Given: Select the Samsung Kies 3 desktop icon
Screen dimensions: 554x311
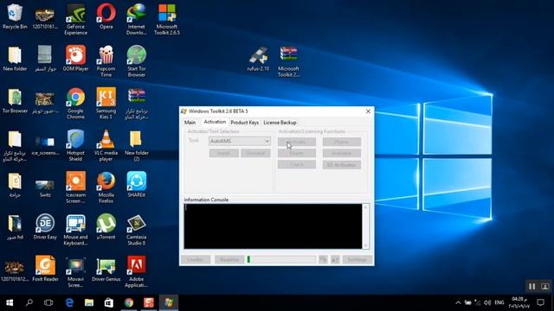Looking at the screenshot, I should pyautogui.click(x=106, y=104).
